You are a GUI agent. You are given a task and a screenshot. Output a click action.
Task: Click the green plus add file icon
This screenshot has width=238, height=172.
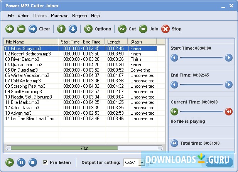10,29
